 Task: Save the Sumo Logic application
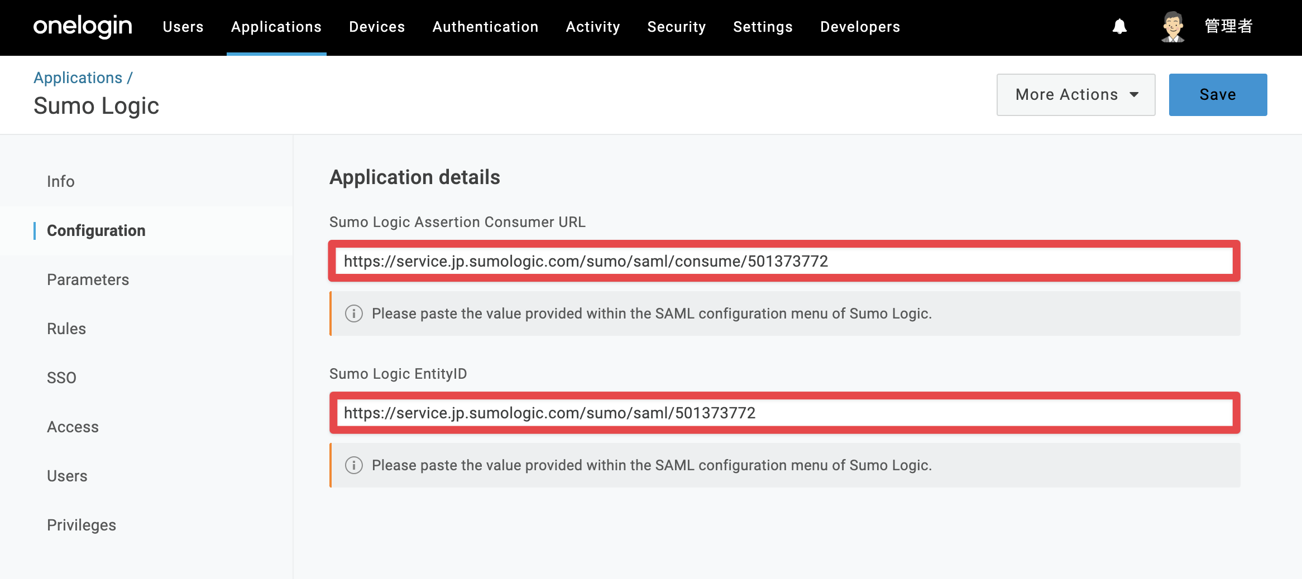point(1218,95)
